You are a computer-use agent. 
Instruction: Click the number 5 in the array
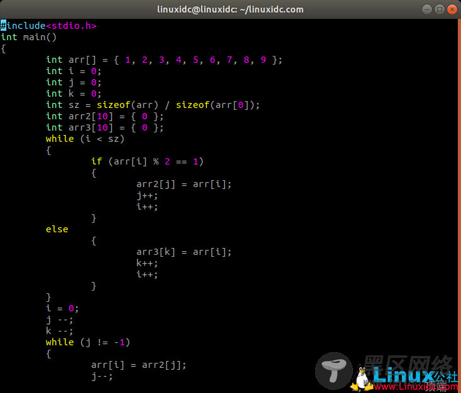(x=196, y=60)
